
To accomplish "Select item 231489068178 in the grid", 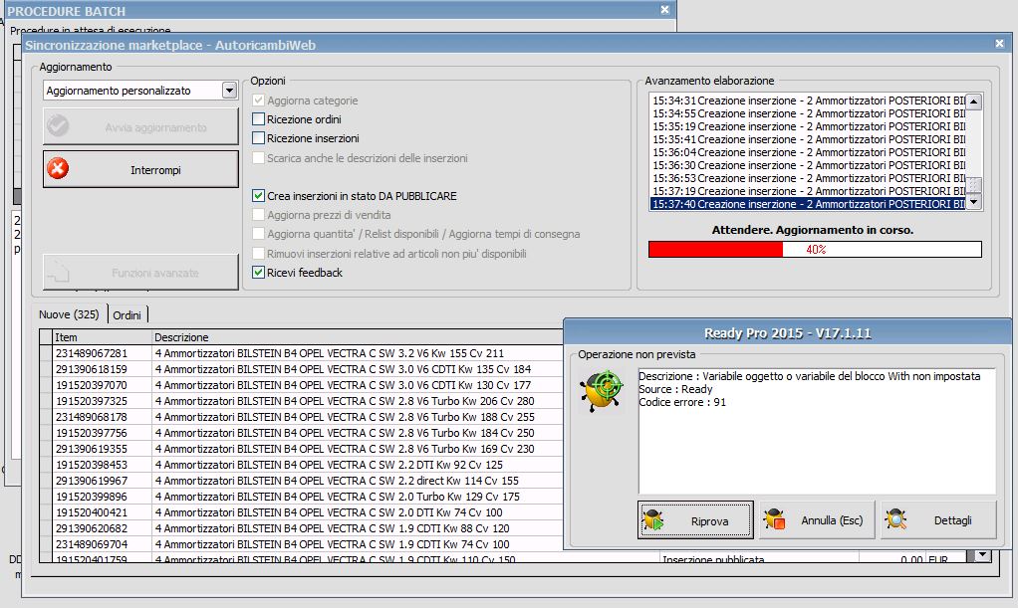I will pyautogui.click(x=92, y=417).
